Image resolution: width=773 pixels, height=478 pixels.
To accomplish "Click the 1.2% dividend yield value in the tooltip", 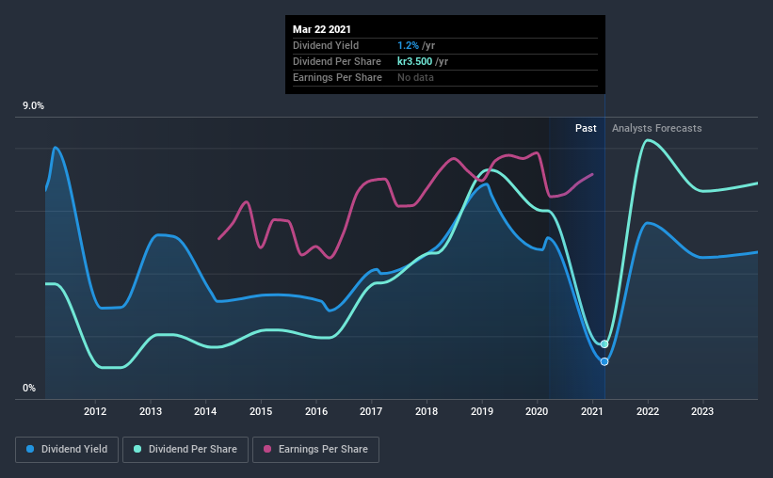I will click(x=409, y=45).
